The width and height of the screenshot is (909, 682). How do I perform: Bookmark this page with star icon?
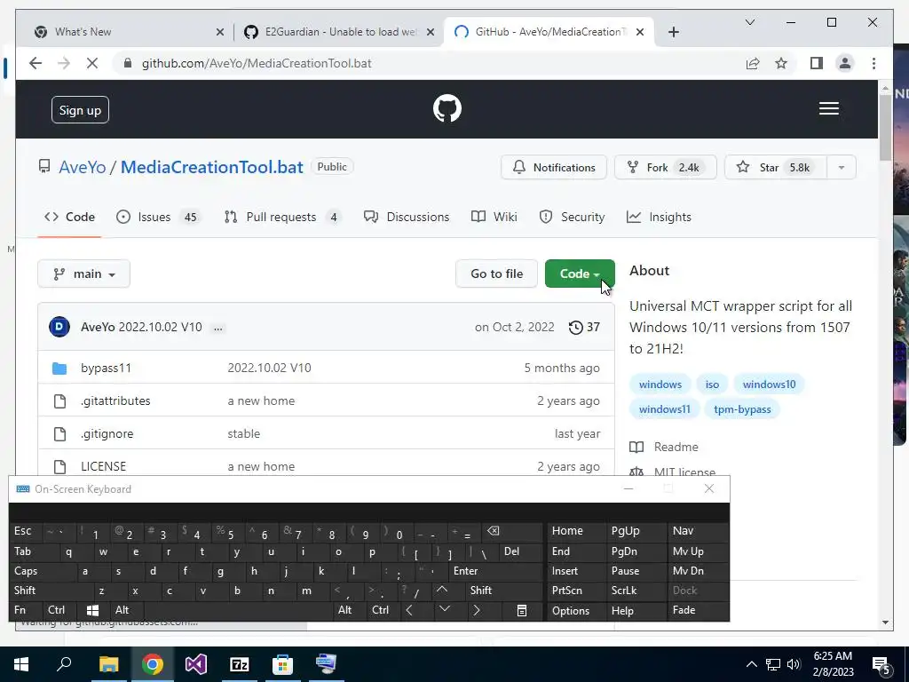pos(781,63)
